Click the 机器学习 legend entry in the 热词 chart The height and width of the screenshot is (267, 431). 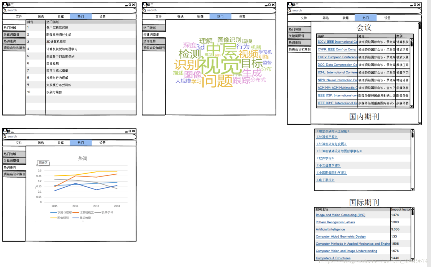(x=104, y=212)
